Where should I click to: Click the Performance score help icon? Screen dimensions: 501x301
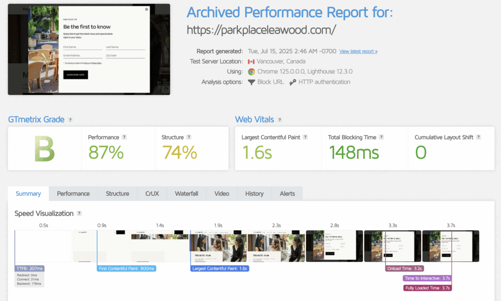click(x=124, y=137)
